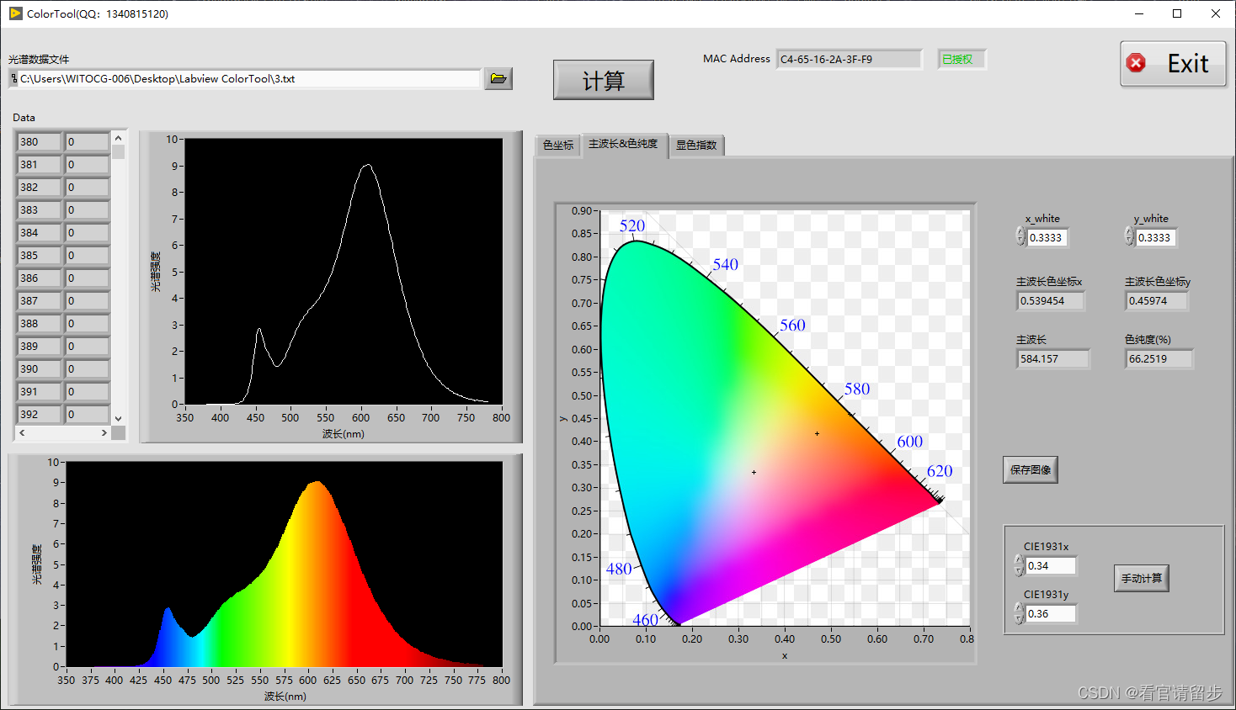Click the MAC Address field

click(x=850, y=60)
